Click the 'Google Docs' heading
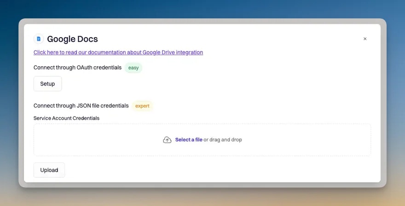Image resolution: width=405 pixels, height=206 pixels. 72,39
